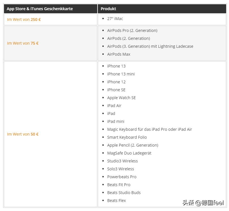Viewport: 229px width, 211px height.
Task: Select 'AirPods Pro (2. Generation)' text
Action: pos(132,31)
